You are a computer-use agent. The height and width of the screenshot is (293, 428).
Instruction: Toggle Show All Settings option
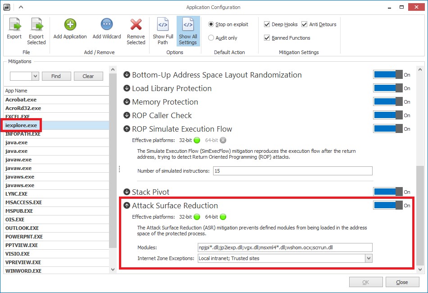tap(188, 31)
